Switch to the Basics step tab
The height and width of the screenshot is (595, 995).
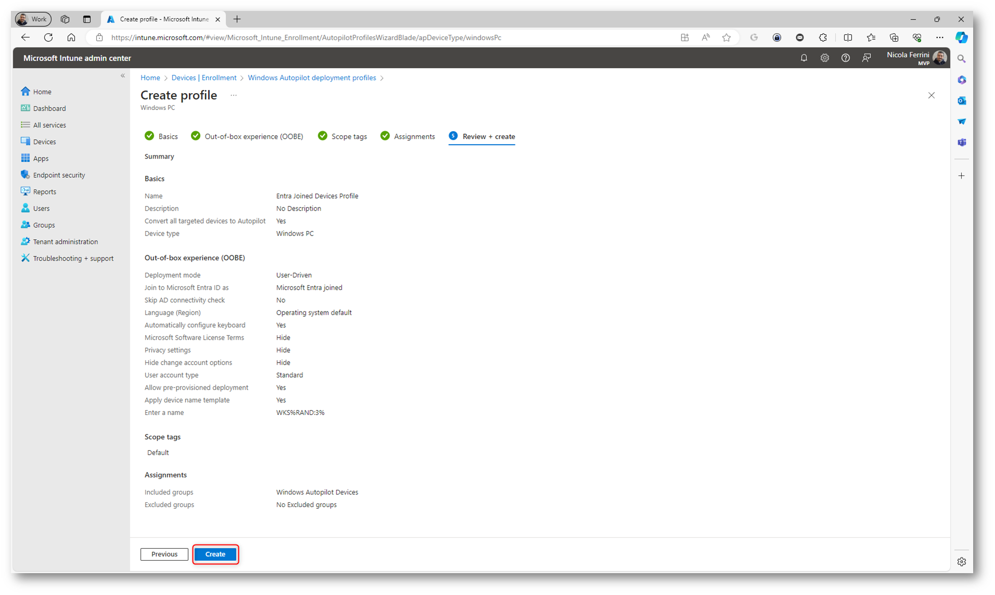point(167,137)
